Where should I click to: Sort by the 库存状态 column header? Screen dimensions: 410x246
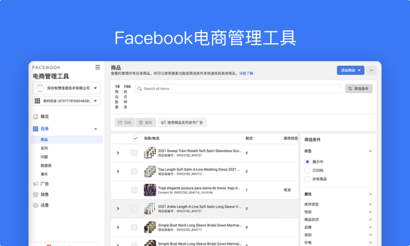point(291,138)
